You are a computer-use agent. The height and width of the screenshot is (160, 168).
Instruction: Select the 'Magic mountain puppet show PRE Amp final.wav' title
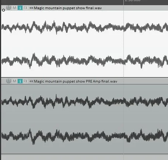click(x=76, y=81)
